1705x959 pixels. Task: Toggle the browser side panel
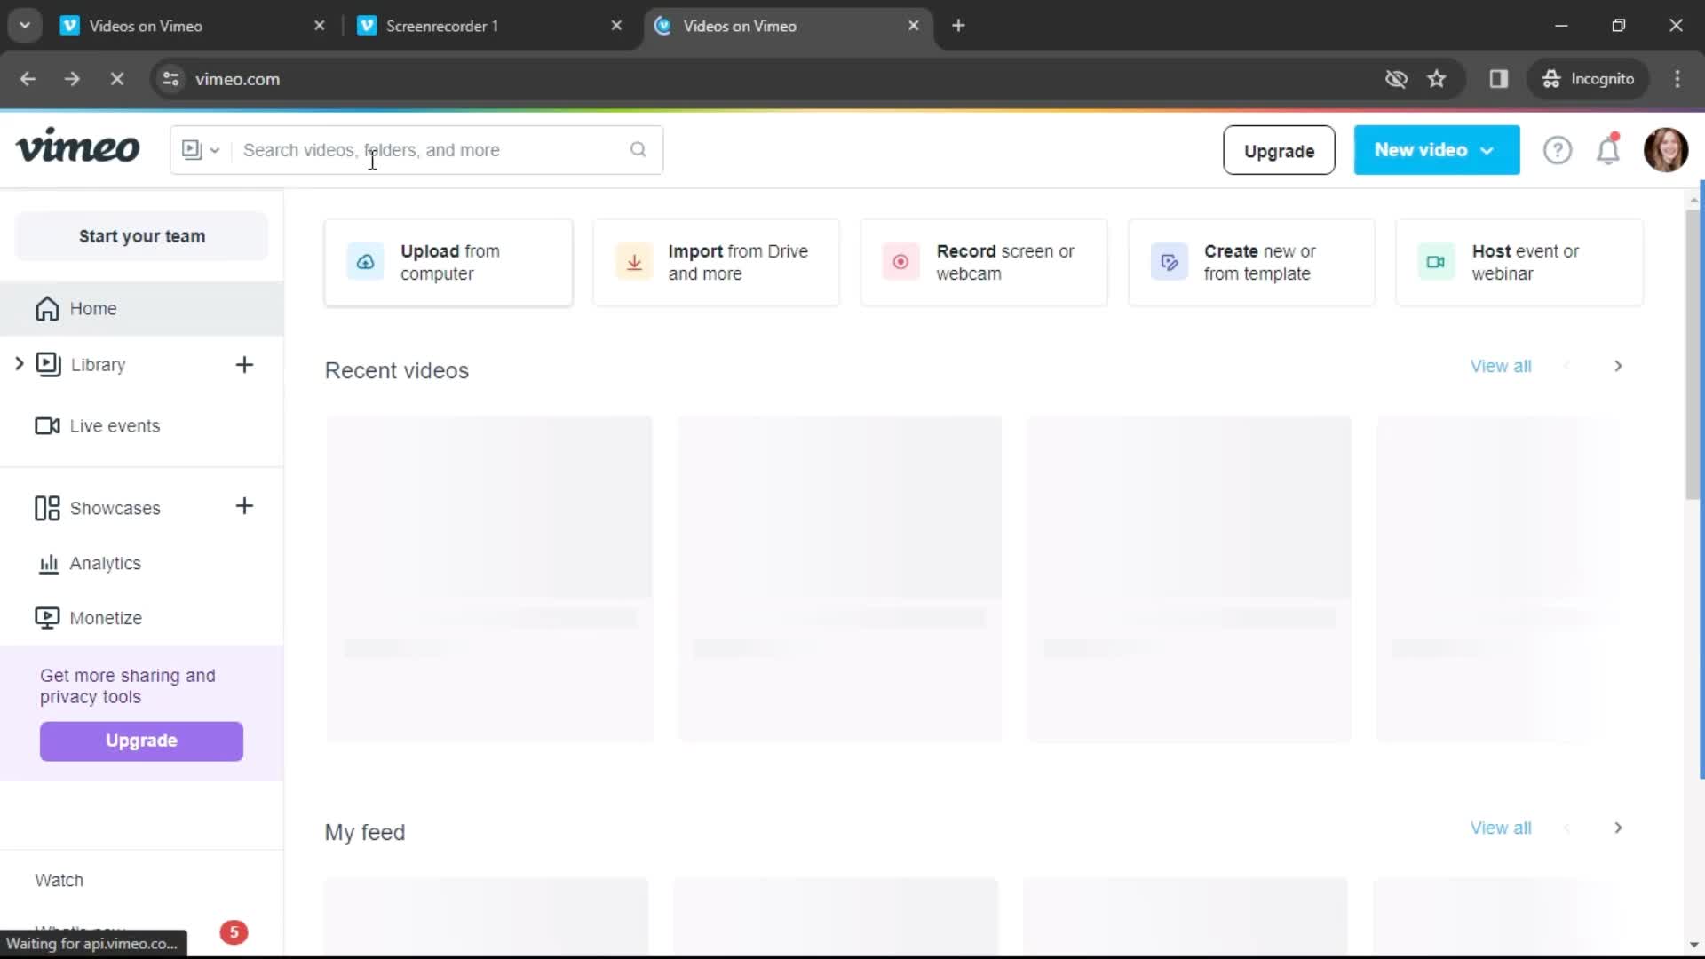click(1499, 79)
